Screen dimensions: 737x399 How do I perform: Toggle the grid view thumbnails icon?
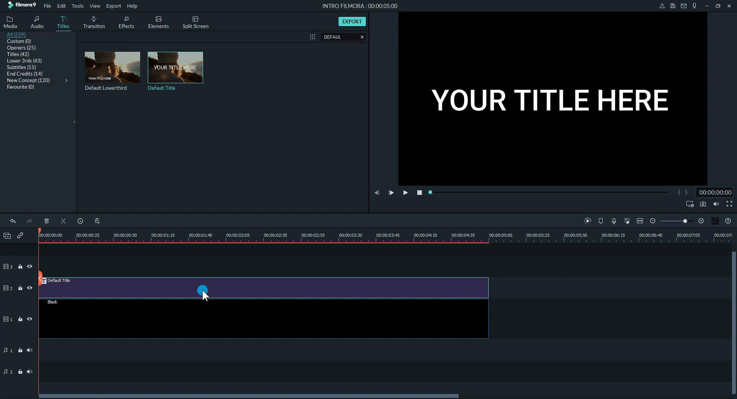312,37
